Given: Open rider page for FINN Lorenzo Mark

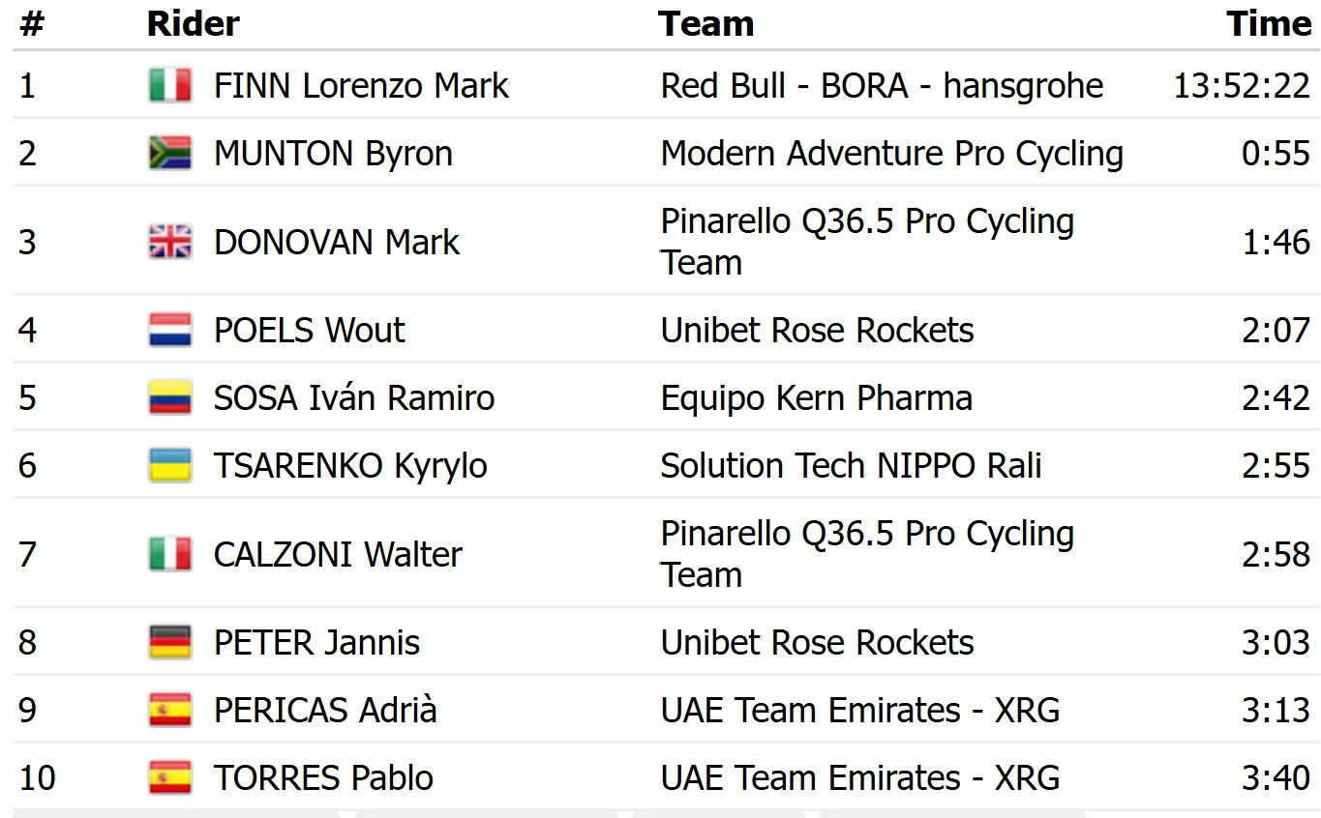Looking at the screenshot, I should coord(361,85).
